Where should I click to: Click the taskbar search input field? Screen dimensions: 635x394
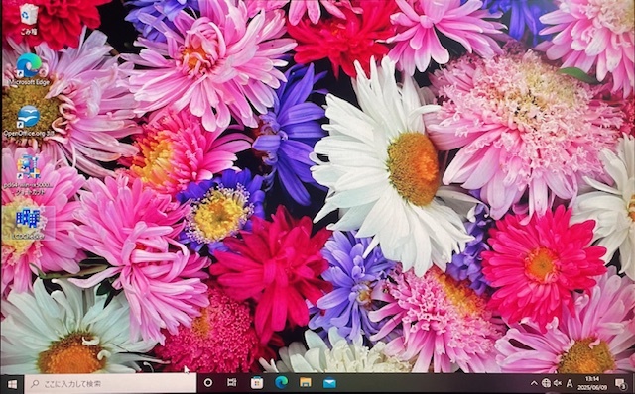pos(110,383)
